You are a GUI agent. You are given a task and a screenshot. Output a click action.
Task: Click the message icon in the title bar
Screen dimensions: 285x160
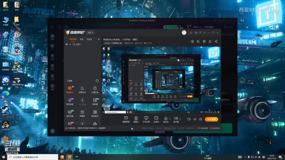[x=191, y=33]
